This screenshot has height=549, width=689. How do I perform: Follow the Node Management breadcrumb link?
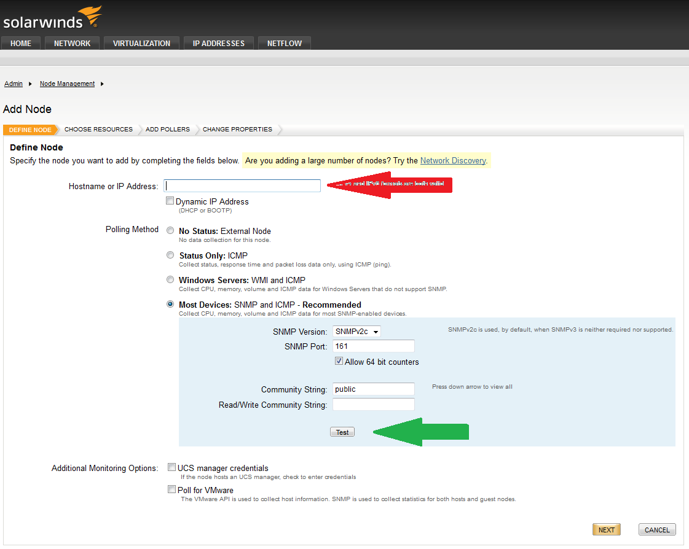[x=67, y=84]
